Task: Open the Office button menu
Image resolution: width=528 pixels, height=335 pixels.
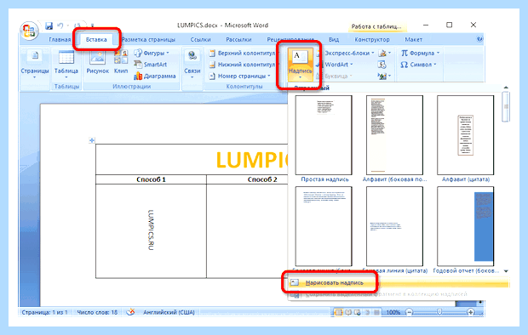Action: pos(29,31)
